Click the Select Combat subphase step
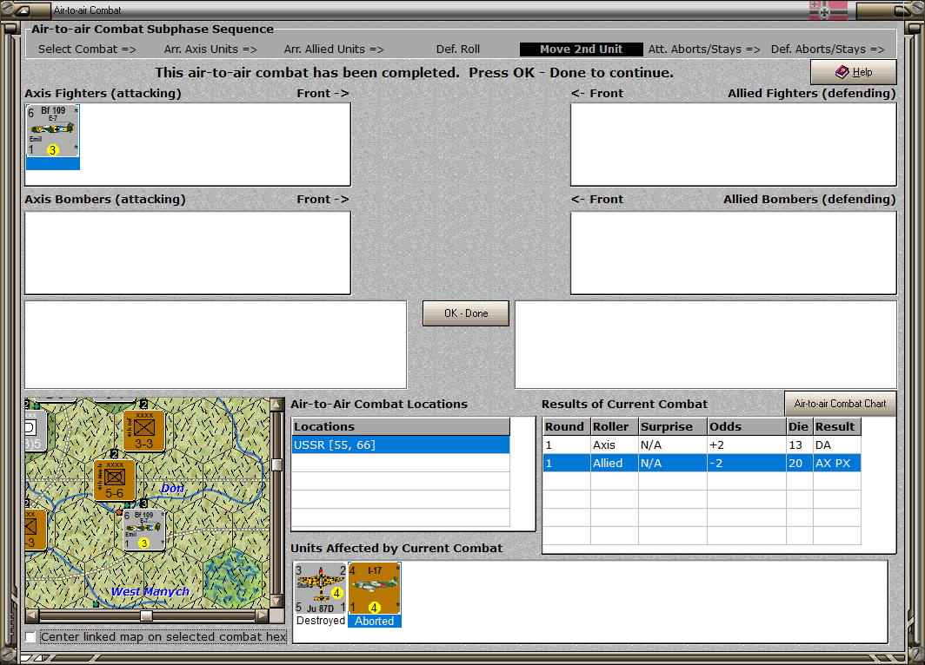The height and width of the screenshot is (665, 925). pyautogui.click(x=87, y=49)
